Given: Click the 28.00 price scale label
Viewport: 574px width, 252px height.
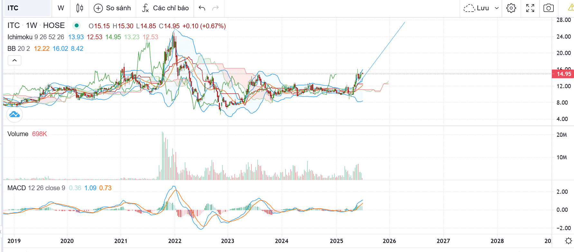Looking at the screenshot, I should 564,20.
